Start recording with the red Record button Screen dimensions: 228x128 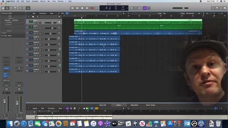click(x=92, y=8)
